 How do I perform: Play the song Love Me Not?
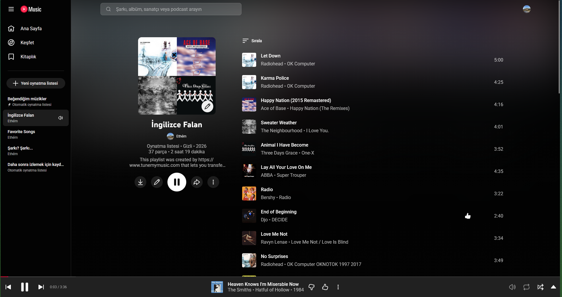pos(274,234)
